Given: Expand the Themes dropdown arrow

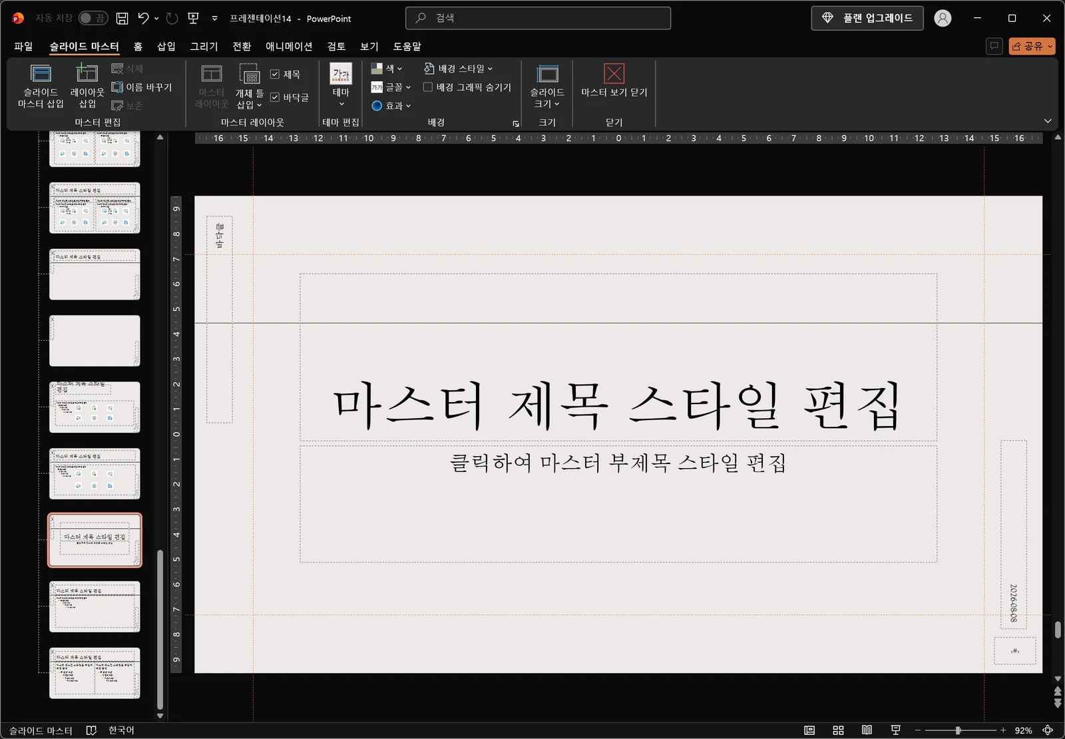Looking at the screenshot, I should tap(341, 104).
